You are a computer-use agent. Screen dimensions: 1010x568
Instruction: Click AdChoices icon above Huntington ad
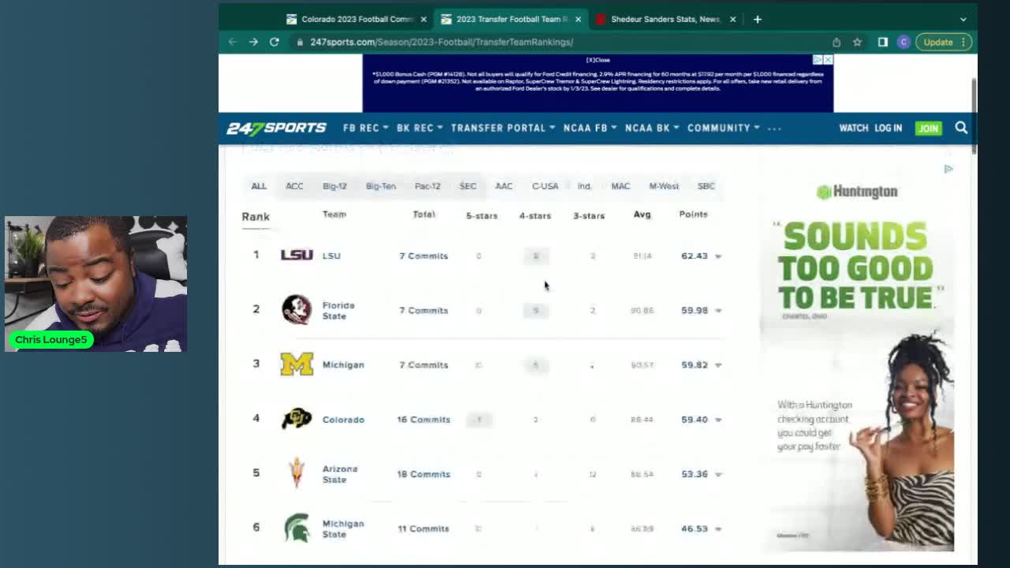tap(948, 169)
